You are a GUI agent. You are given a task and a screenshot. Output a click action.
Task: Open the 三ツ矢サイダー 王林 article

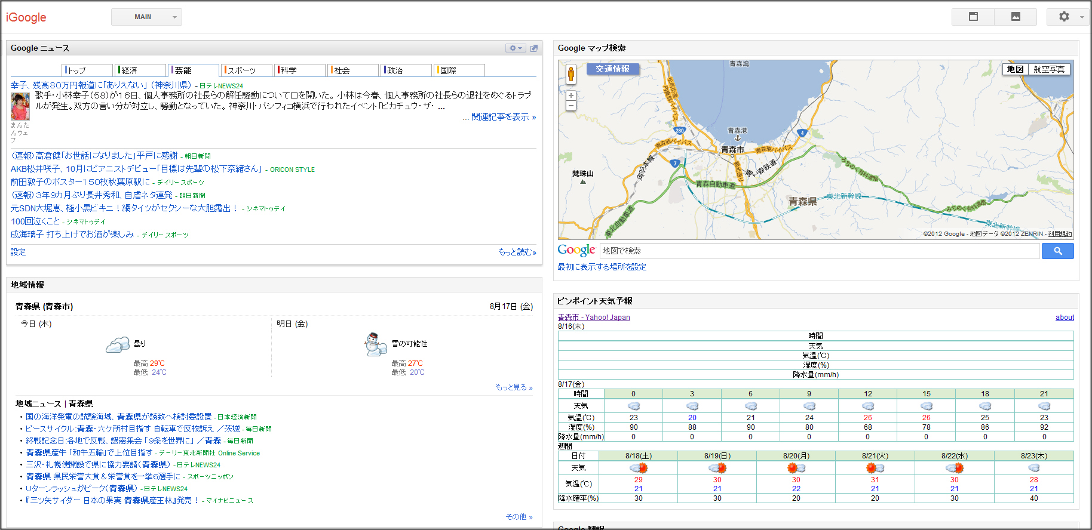click(x=112, y=500)
